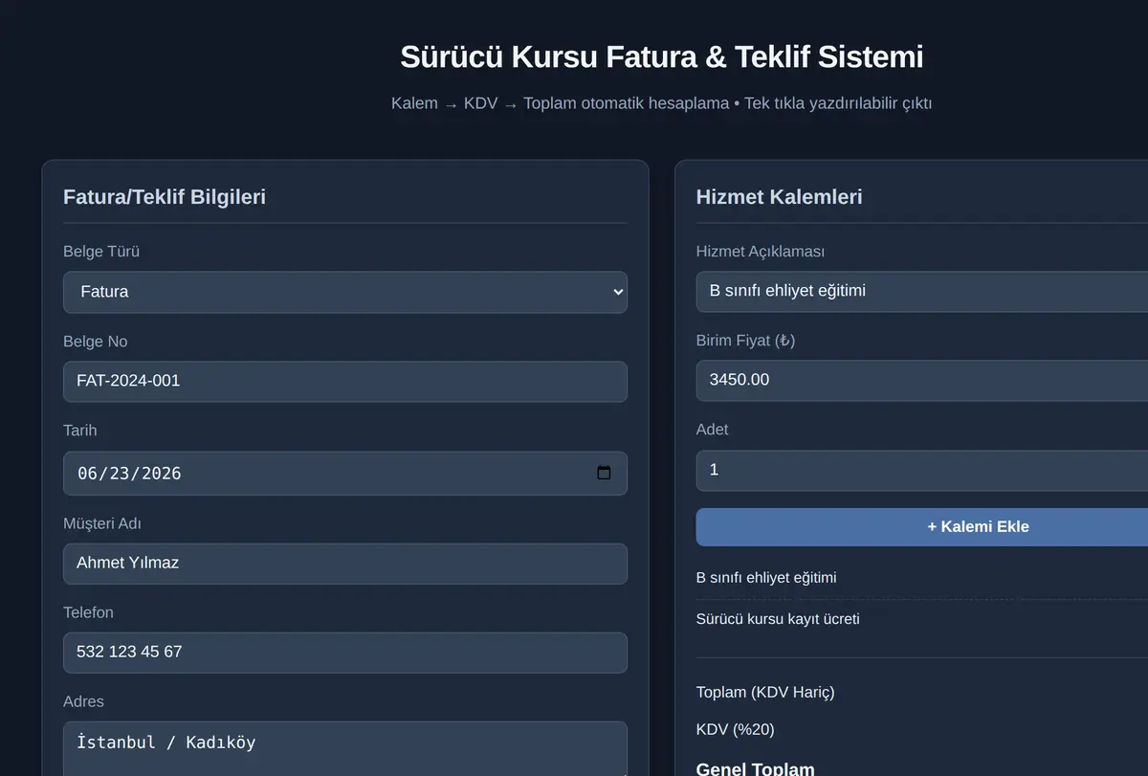Select the list row B sınıfı ehliyet eğitimi
1148x776 pixels.
pyautogui.click(x=922, y=578)
